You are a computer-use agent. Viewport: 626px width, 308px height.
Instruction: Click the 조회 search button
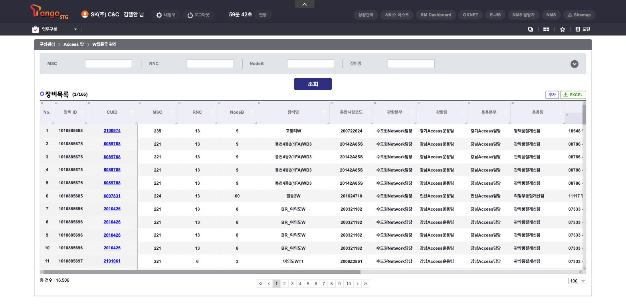pos(313,84)
